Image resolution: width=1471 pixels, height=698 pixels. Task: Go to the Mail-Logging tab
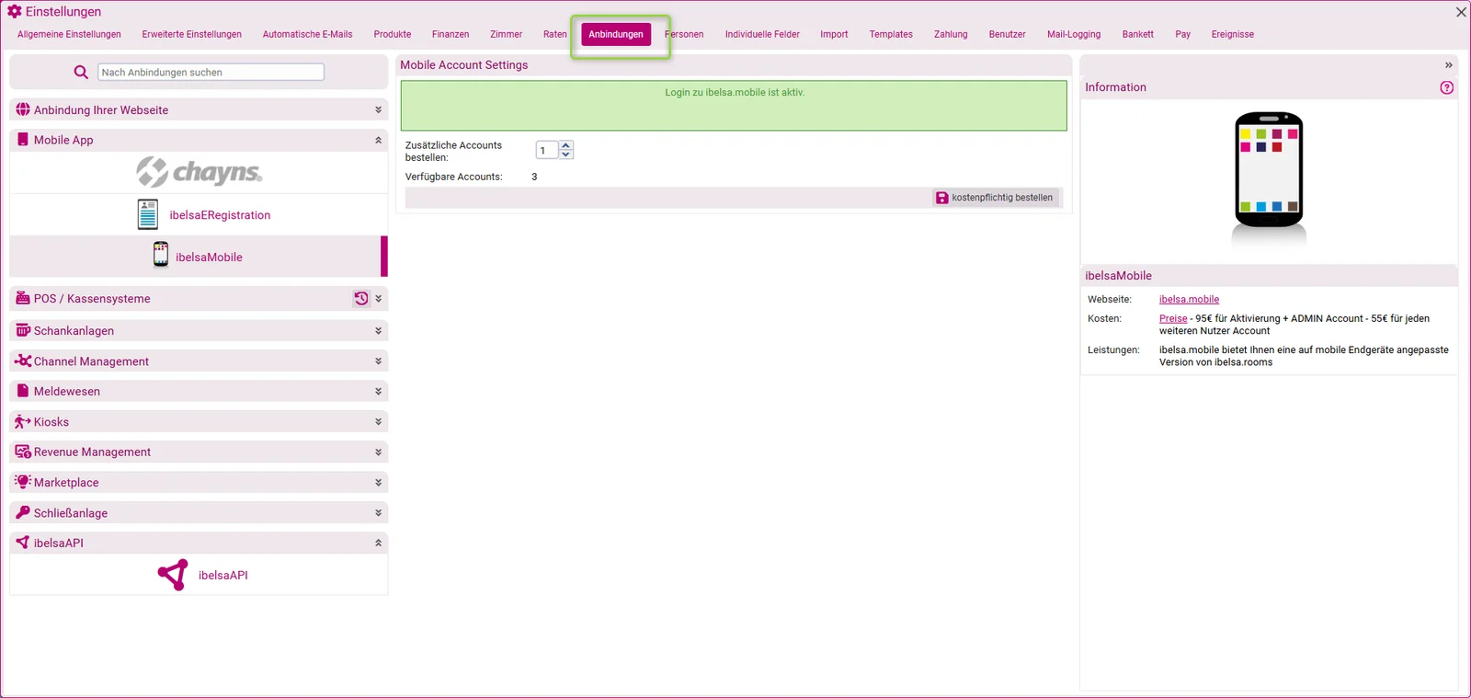point(1074,34)
